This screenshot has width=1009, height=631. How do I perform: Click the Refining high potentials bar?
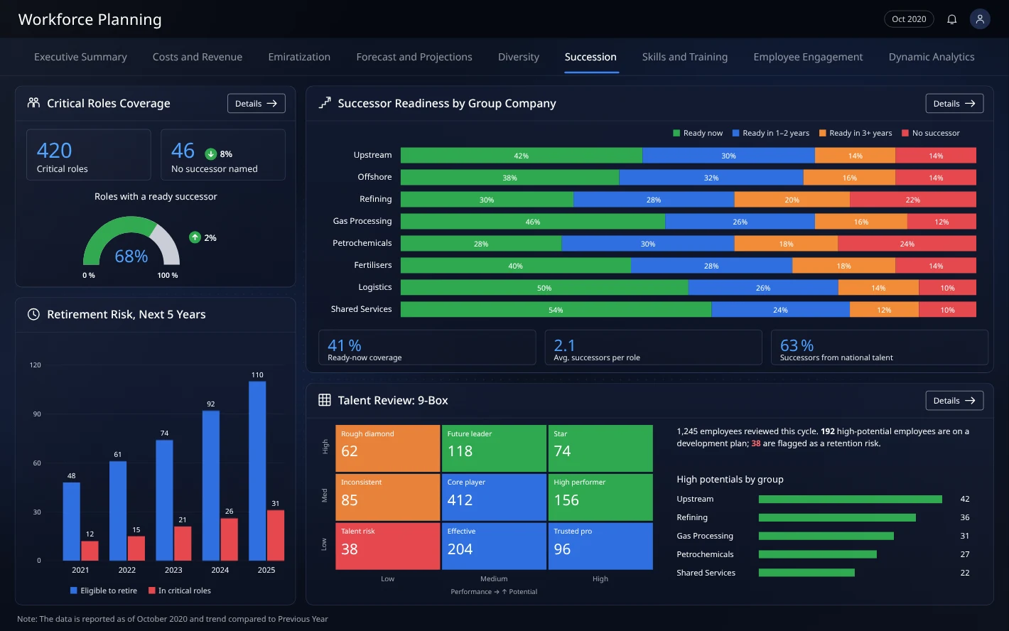coord(837,517)
